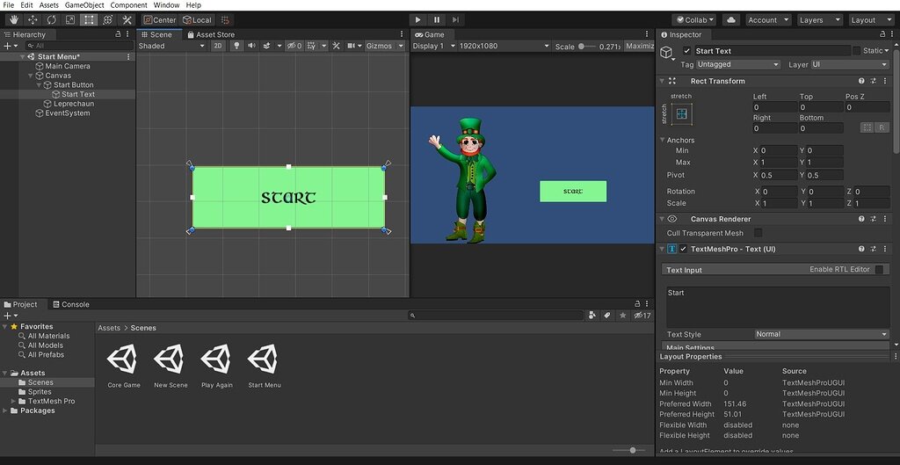
Task: Click search by type icon in Project
Action: 592,316
